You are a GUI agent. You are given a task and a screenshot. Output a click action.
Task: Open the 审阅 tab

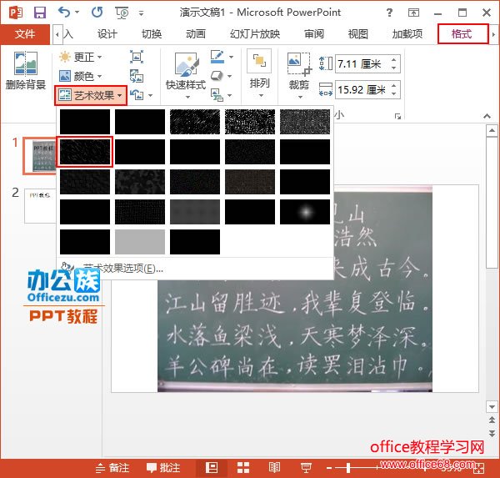(x=314, y=34)
